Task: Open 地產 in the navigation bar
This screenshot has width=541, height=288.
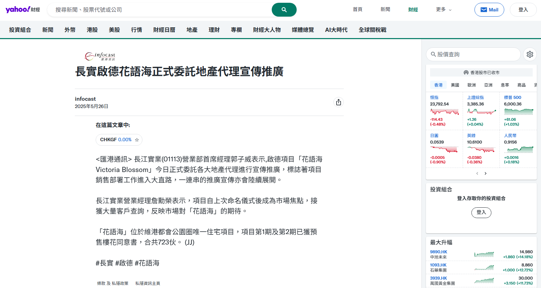Action: pos(192,30)
